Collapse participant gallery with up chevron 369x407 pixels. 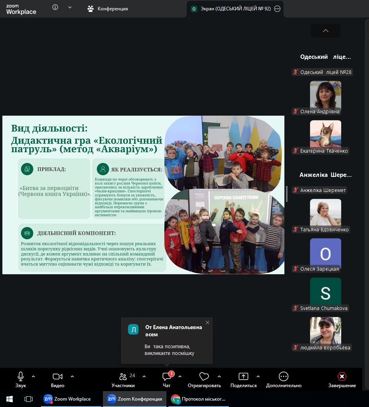[326, 31]
